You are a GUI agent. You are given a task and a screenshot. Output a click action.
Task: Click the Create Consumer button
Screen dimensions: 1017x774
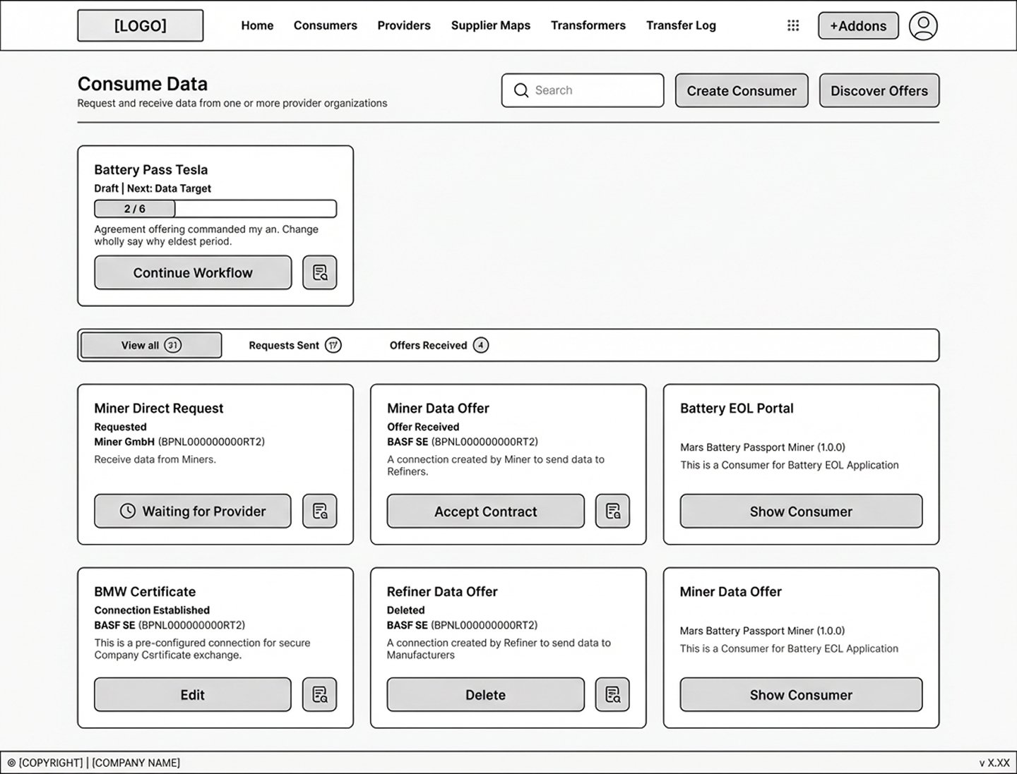[x=742, y=90]
